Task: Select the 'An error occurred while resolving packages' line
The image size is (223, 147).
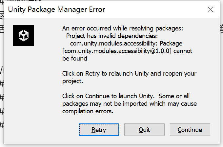Action: pos(123,28)
